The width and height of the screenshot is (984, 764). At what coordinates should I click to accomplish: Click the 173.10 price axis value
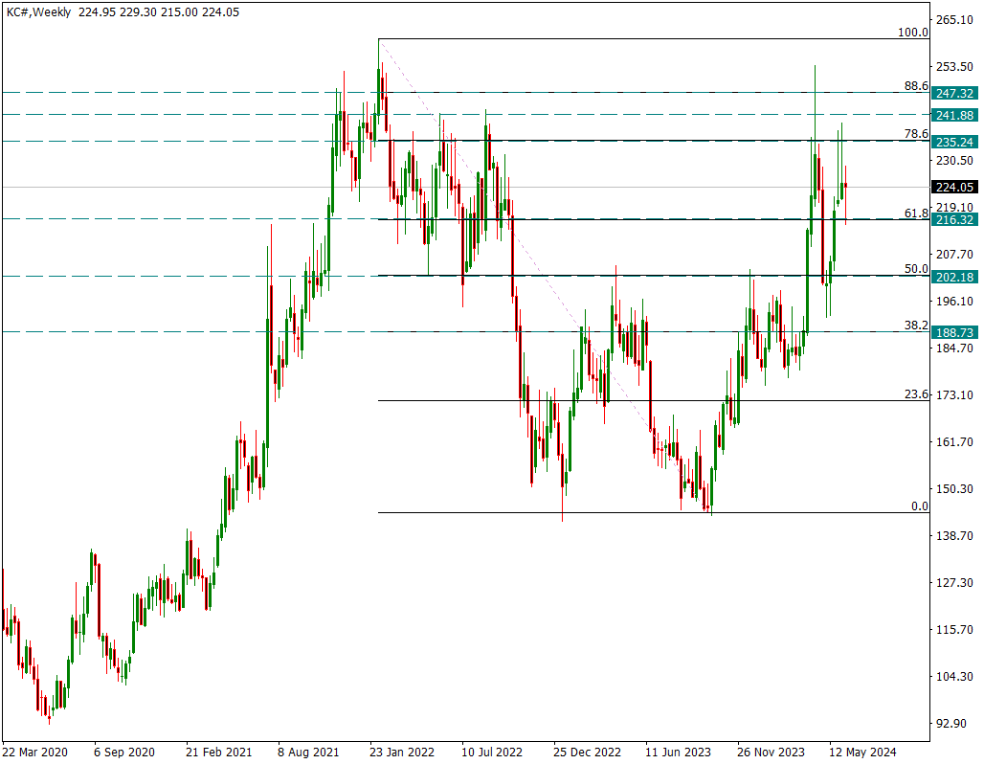[954, 394]
